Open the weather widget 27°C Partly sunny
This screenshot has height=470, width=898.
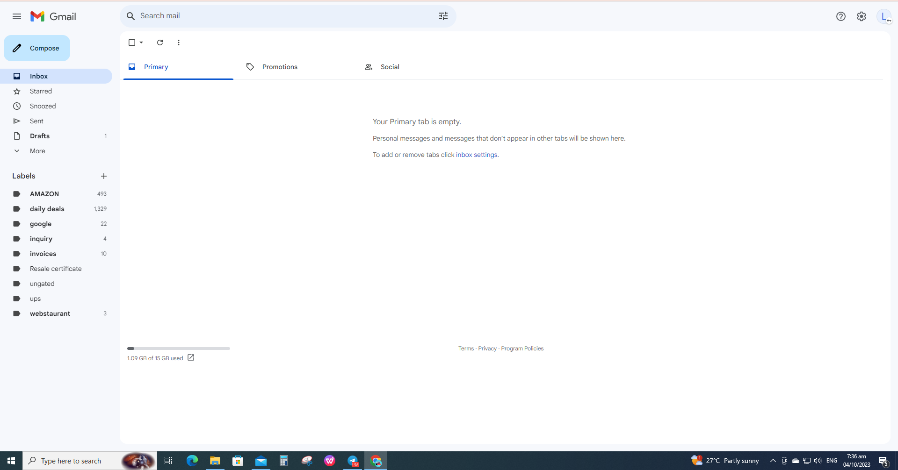pos(725,461)
